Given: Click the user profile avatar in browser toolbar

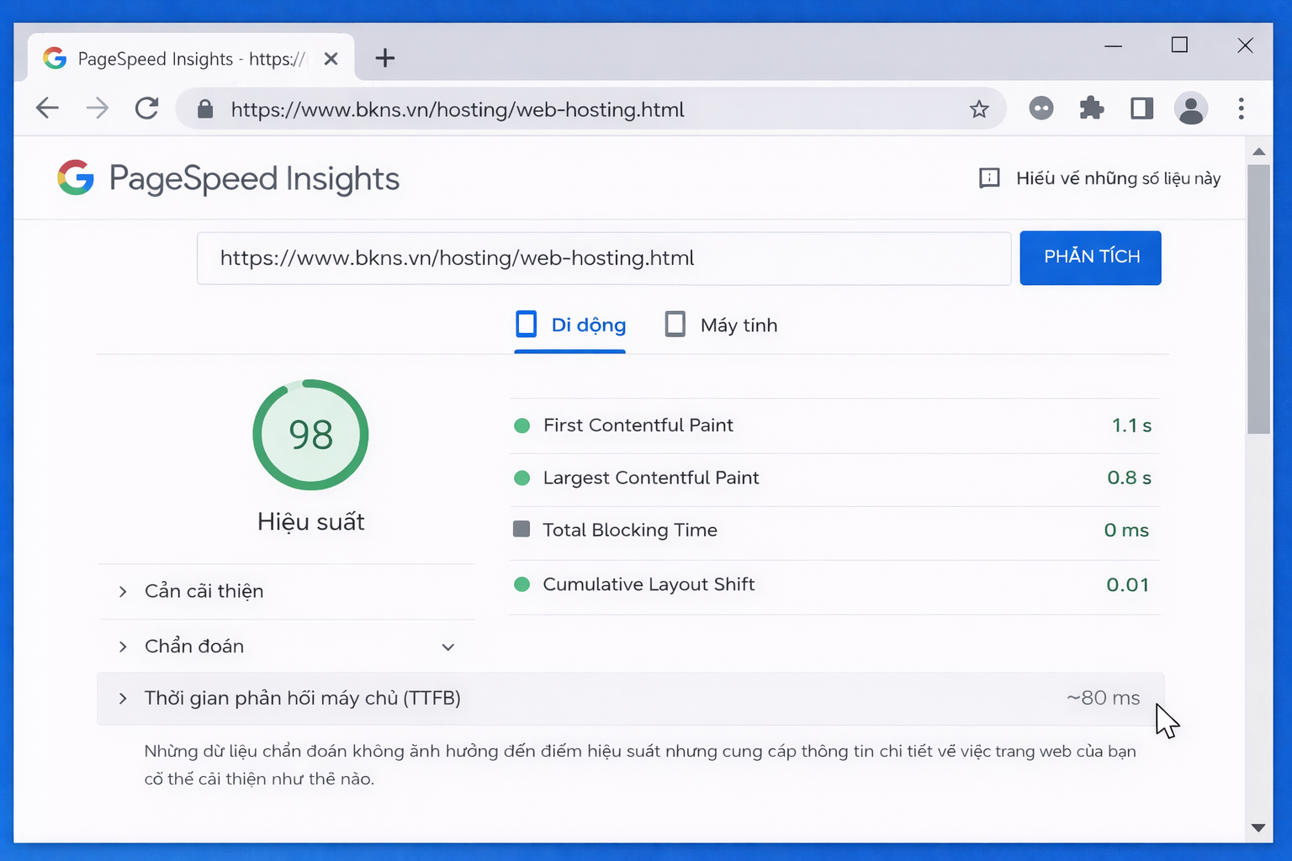Looking at the screenshot, I should [x=1191, y=108].
